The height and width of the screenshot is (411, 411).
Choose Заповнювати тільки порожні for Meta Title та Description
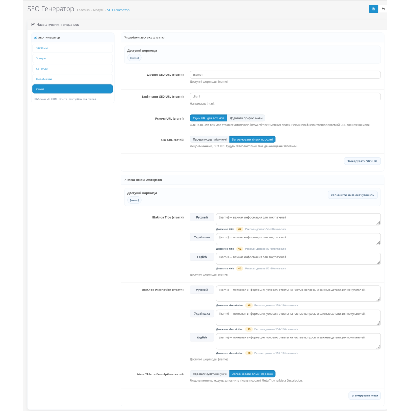click(252, 374)
